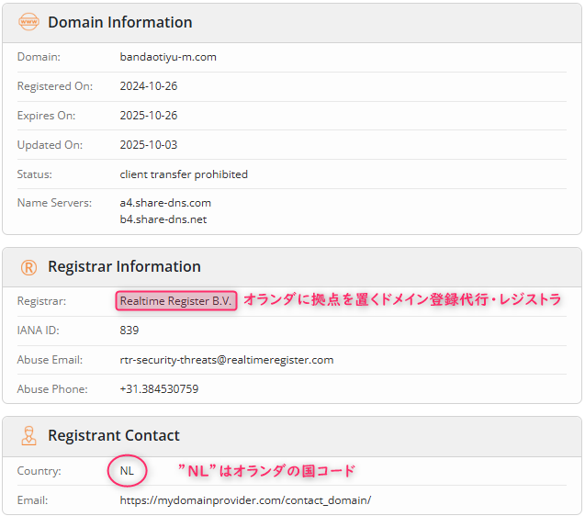
Task: Click the b4.share-dns.net name server
Action: pos(163,219)
